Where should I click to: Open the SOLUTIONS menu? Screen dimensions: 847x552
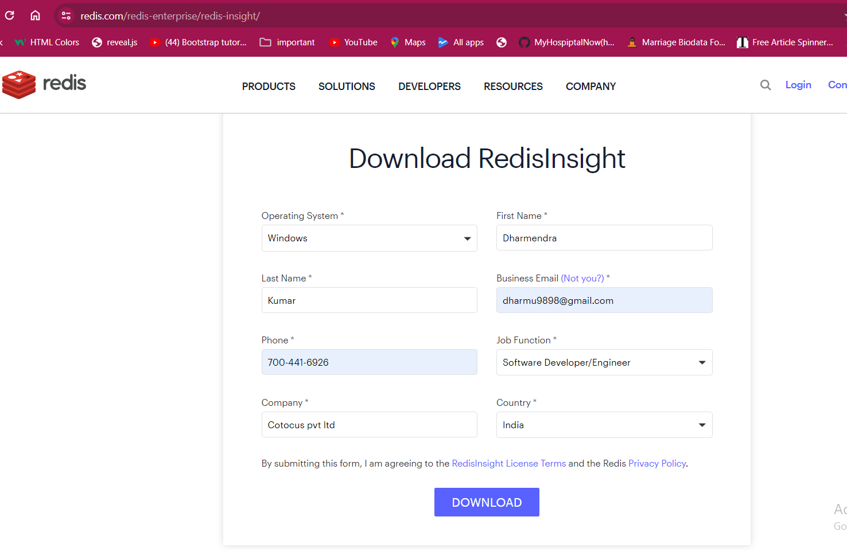(347, 87)
